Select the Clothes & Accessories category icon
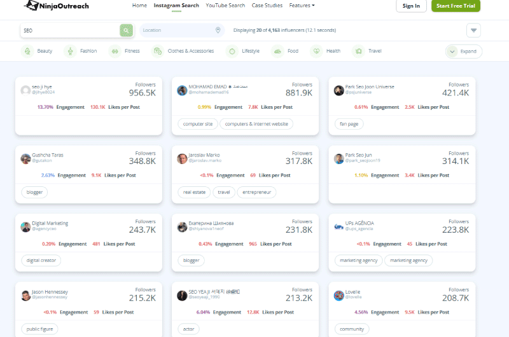The image size is (509, 337). [158, 52]
